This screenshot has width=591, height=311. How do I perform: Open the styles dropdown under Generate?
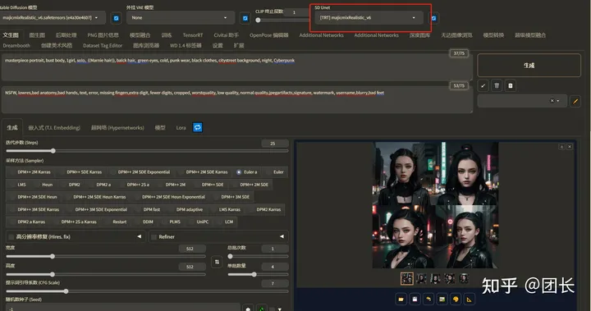(522, 101)
